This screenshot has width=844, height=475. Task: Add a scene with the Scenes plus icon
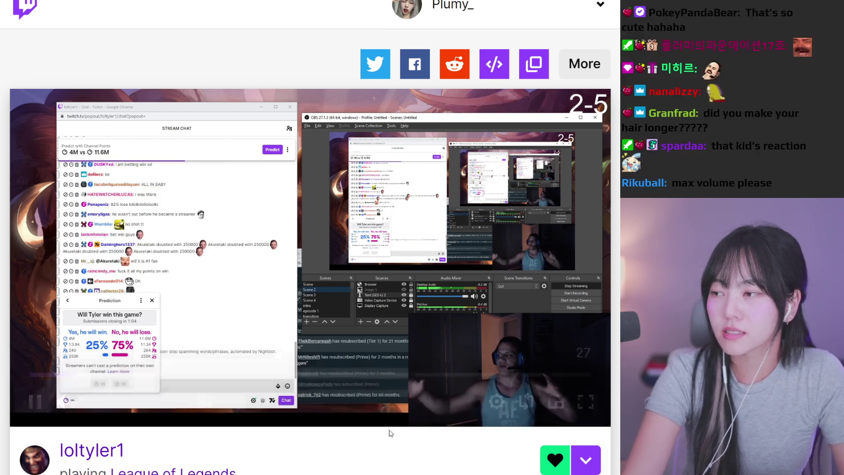point(307,321)
